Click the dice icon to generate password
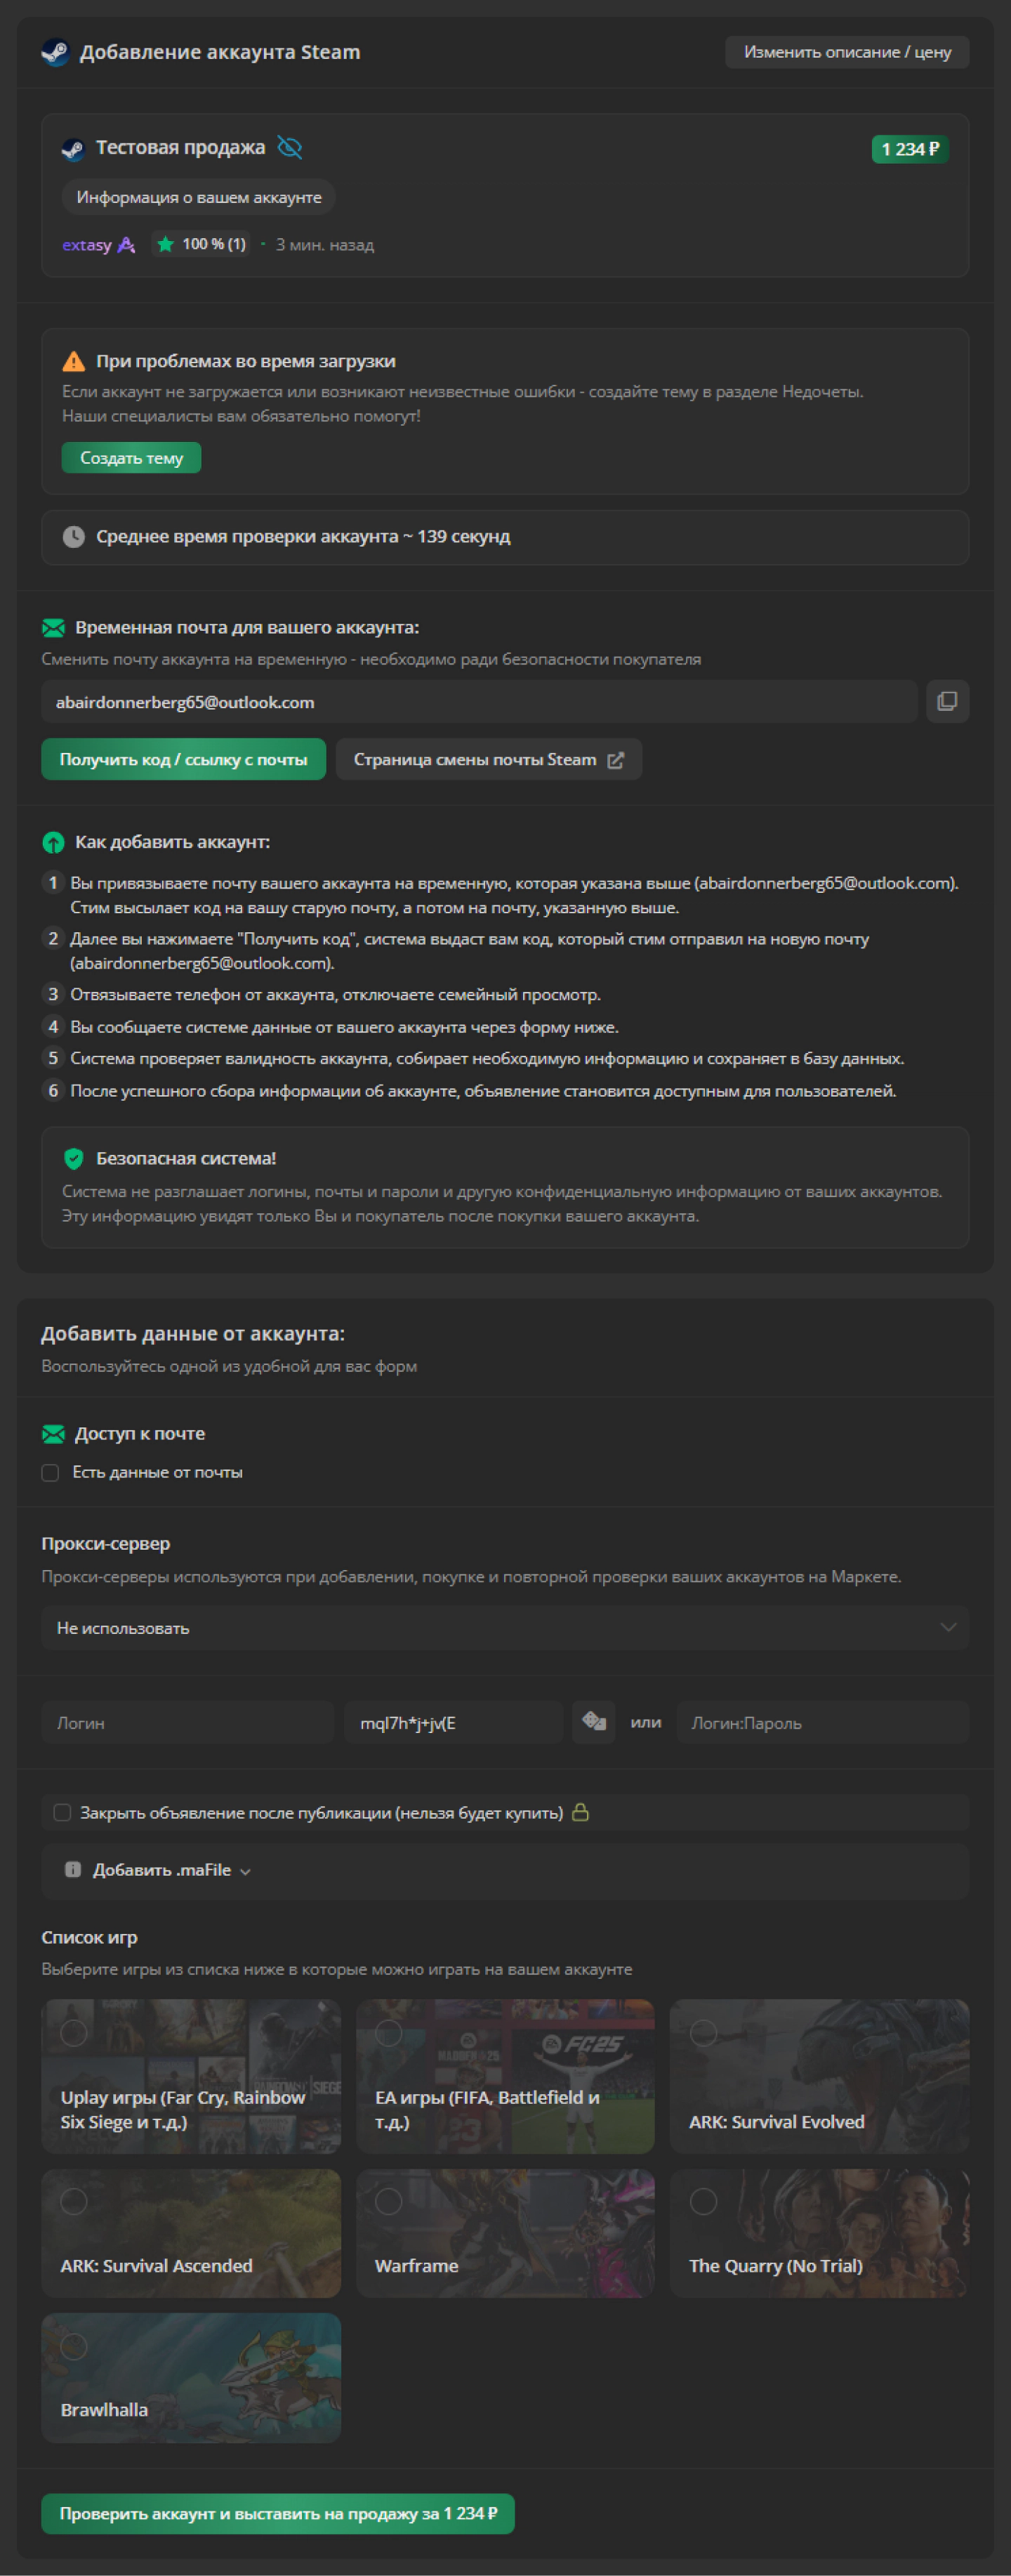The image size is (1011, 2576). click(593, 1721)
